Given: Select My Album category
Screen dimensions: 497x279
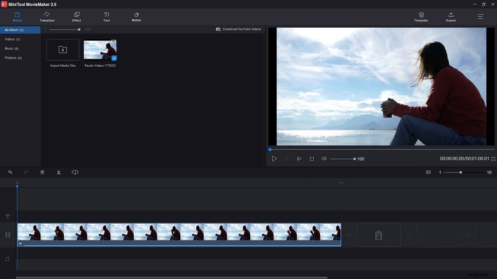Looking at the screenshot, I should coord(20,30).
